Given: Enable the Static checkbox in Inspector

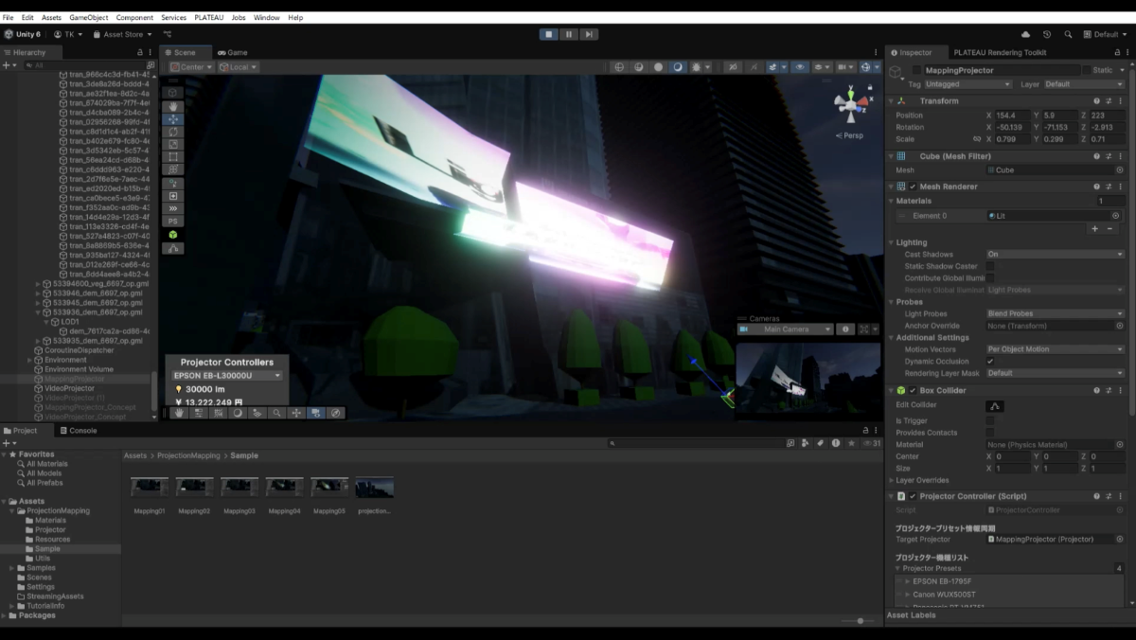Looking at the screenshot, I should pyautogui.click(x=1087, y=70).
